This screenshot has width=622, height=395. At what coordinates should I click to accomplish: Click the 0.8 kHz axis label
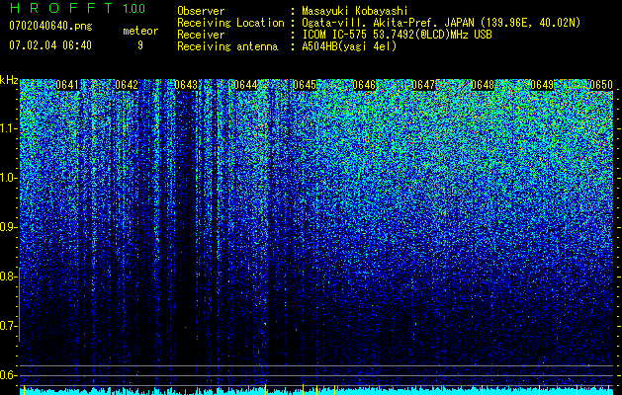(8, 276)
